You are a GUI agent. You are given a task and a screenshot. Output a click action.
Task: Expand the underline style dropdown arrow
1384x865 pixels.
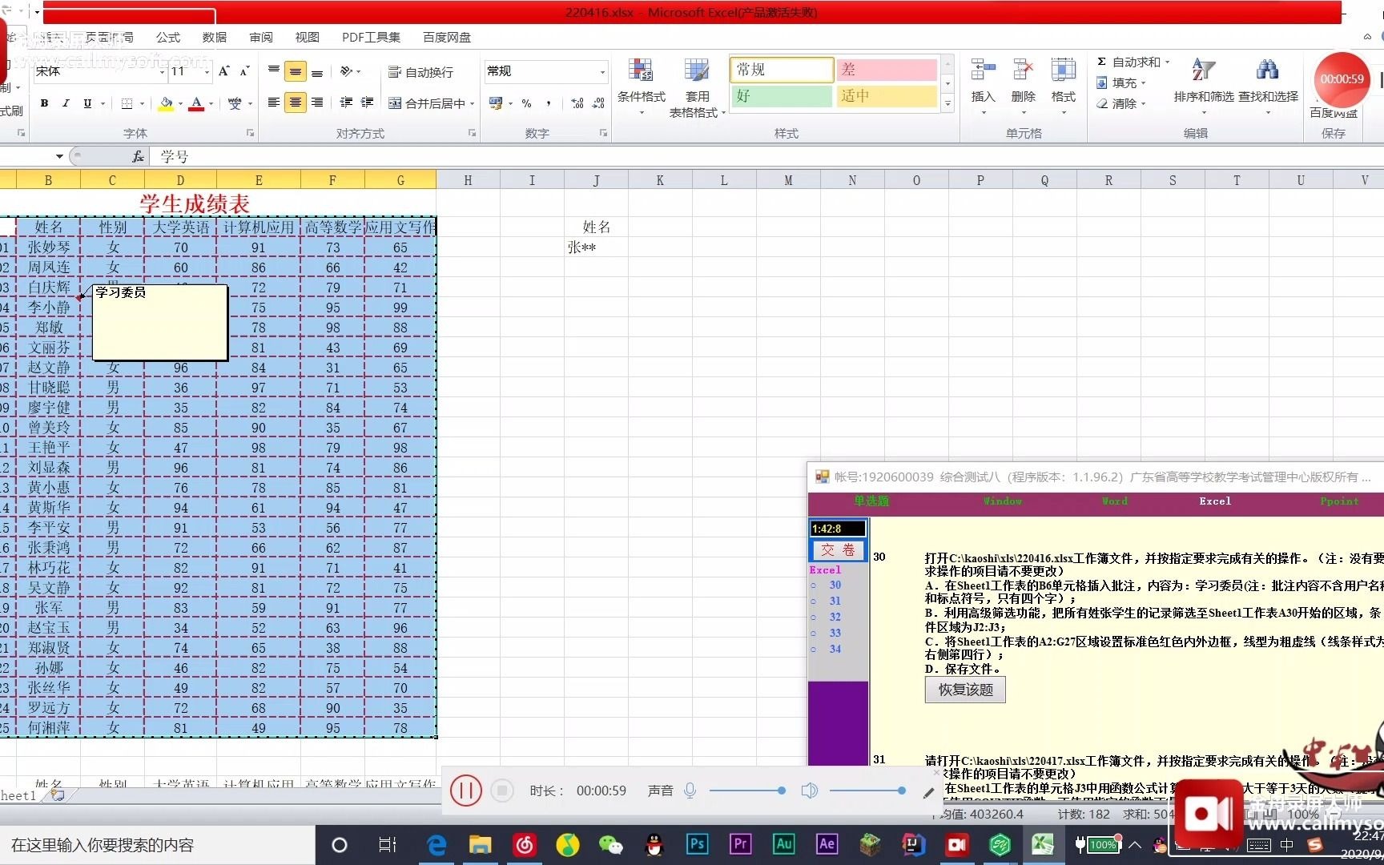[103, 103]
